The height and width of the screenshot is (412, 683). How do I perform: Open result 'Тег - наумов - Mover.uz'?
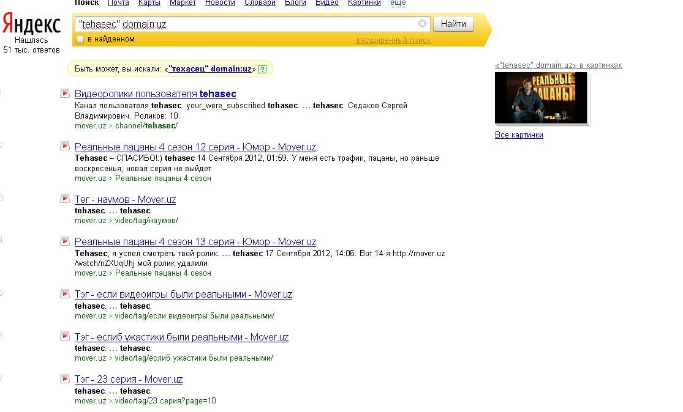(x=125, y=199)
